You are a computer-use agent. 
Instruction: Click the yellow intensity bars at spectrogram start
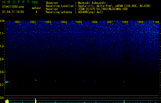click(x=7, y=101)
